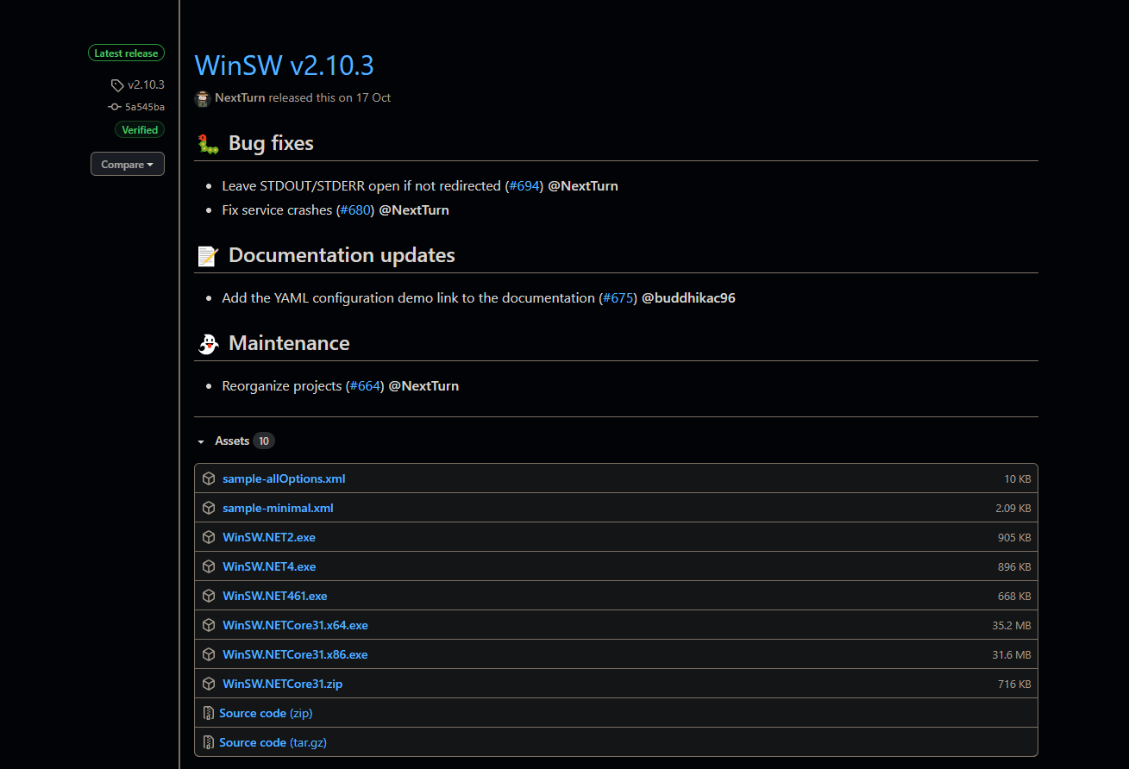Click the 905 KB file size
Image resolution: width=1129 pixels, height=769 pixels.
pyautogui.click(x=1014, y=538)
